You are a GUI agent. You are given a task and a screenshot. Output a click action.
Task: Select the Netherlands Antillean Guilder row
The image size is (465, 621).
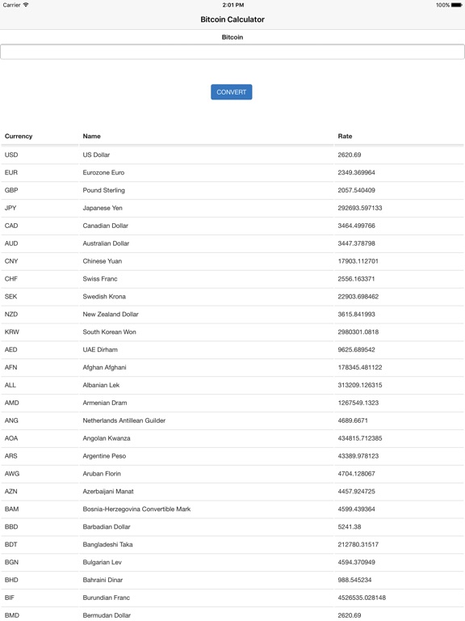pos(232,420)
